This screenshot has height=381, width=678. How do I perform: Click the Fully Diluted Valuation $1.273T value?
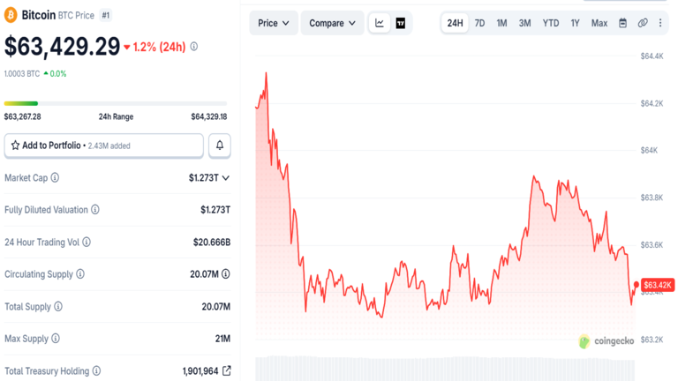[x=215, y=210]
